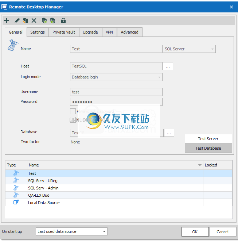The image size is (238, 242).
Task: Click the SQL Server logo beside Name
Action: [13, 45]
